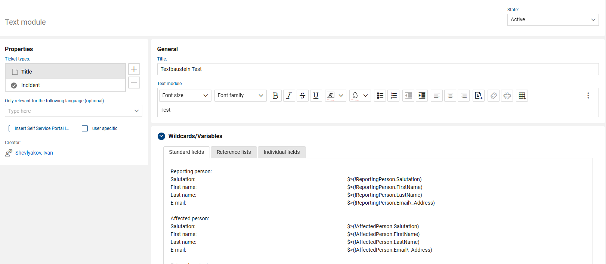The width and height of the screenshot is (606, 264).
Task: Enable the user specific checkbox
Action: coord(85,128)
